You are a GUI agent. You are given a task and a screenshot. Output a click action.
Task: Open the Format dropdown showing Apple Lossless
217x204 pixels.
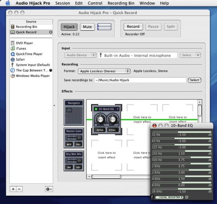click(104, 71)
